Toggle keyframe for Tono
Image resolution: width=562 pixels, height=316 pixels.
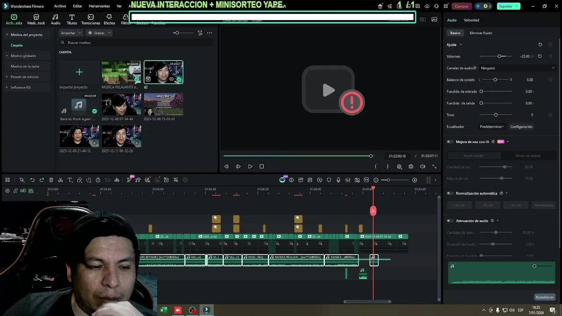550,115
